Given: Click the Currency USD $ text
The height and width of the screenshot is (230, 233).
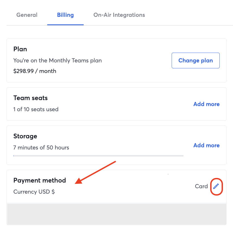Looking at the screenshot, I should pos(34,192).
